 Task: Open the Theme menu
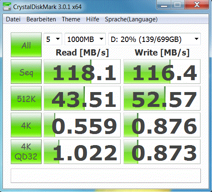click(x=71, y=19)
